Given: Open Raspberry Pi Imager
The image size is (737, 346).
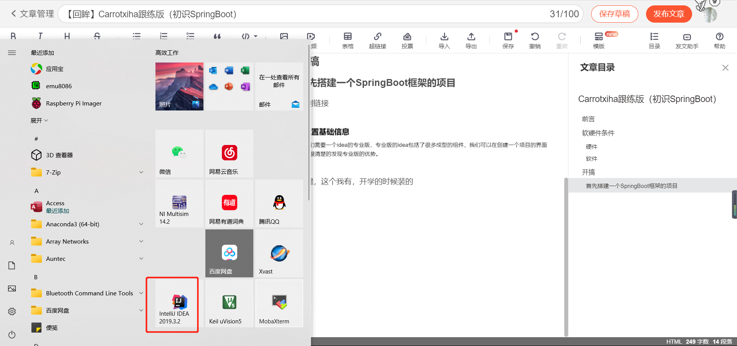Looking at the screenshot, I should pyautogui.click(x=88, y=103).
